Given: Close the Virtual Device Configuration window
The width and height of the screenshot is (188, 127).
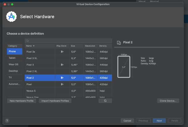Looking at the screenshot, I should (x=5, y=4).
